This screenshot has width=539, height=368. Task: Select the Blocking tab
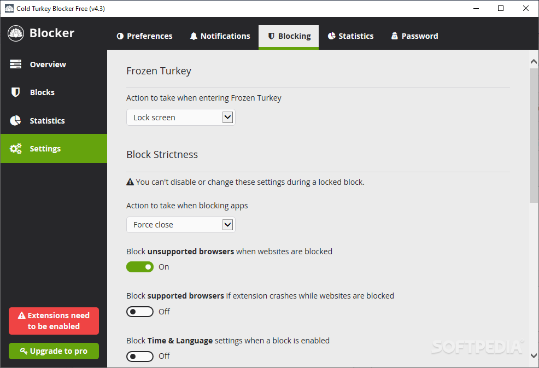coord(289,37)
